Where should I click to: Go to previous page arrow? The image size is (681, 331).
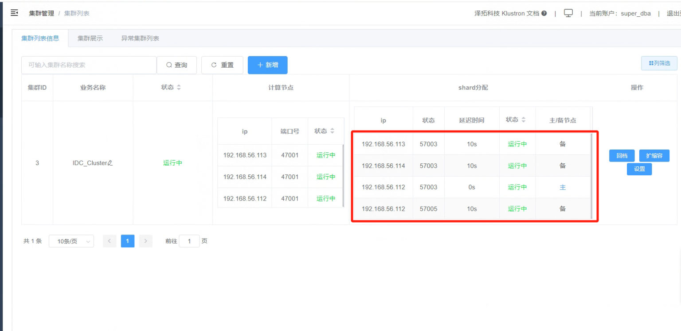coord(110,241)
